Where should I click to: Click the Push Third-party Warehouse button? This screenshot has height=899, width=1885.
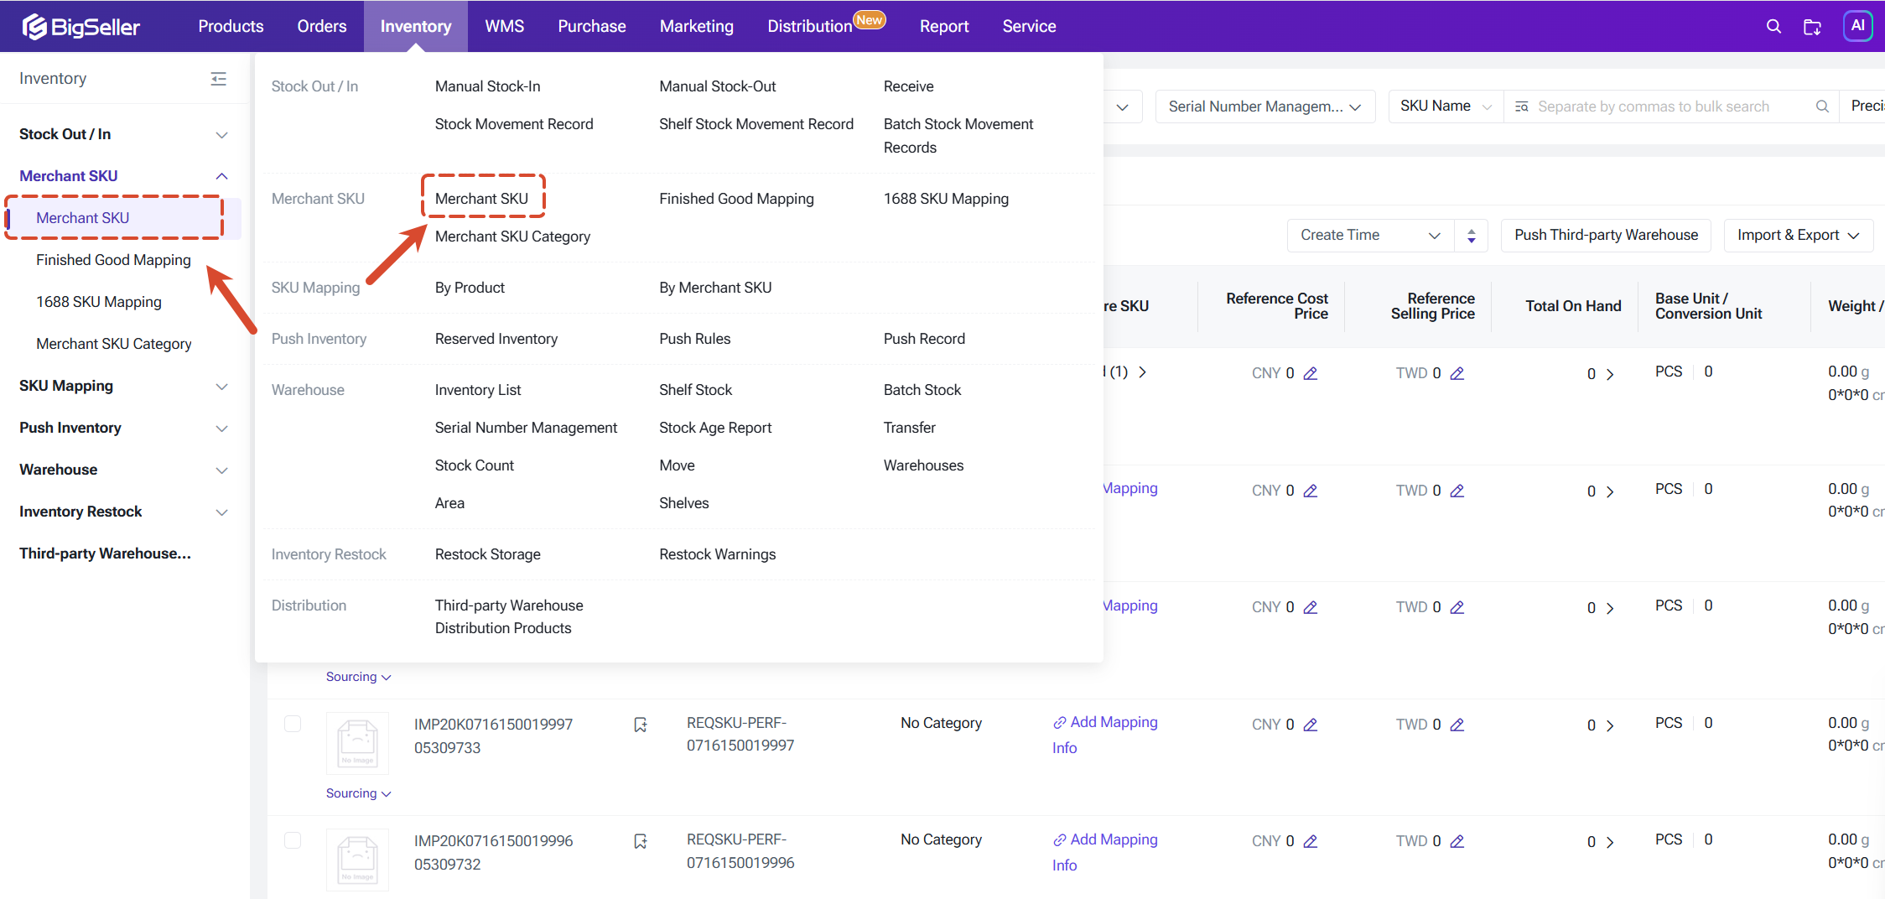1606,236
